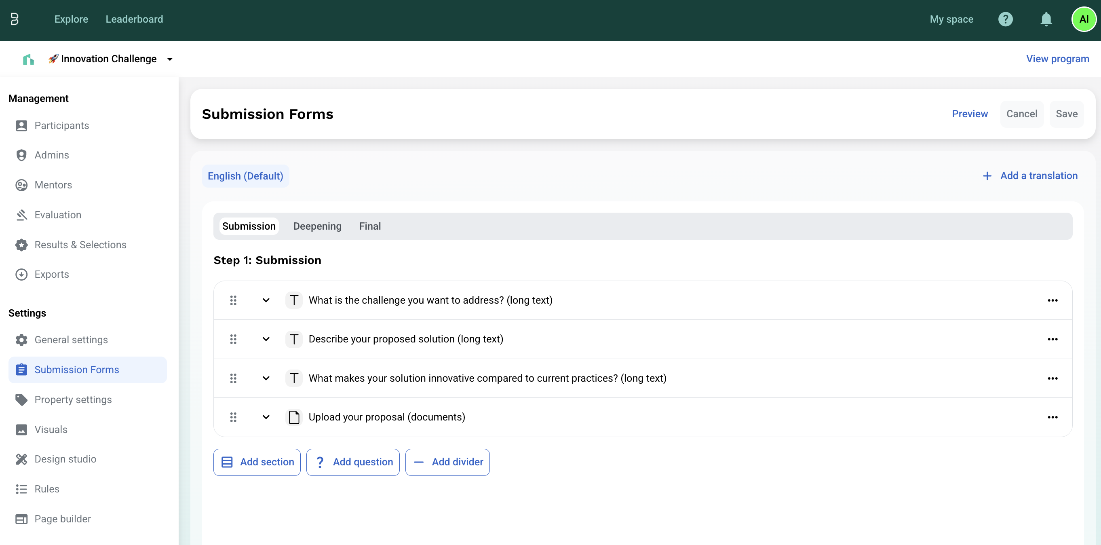The width and height of the screenshot is (1101, 545).
Task: Click the Property settings tag icon
Action: (x=21, y=400)
